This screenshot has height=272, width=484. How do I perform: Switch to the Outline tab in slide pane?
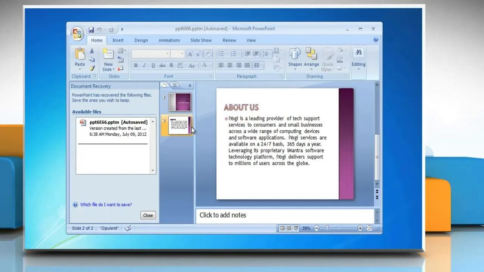[174, 85]
